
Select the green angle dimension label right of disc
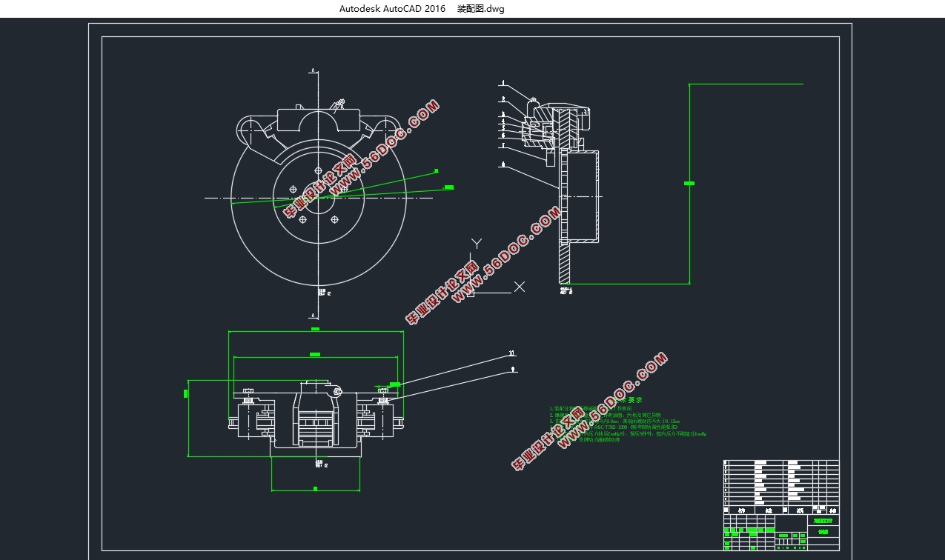pos(448,187)
